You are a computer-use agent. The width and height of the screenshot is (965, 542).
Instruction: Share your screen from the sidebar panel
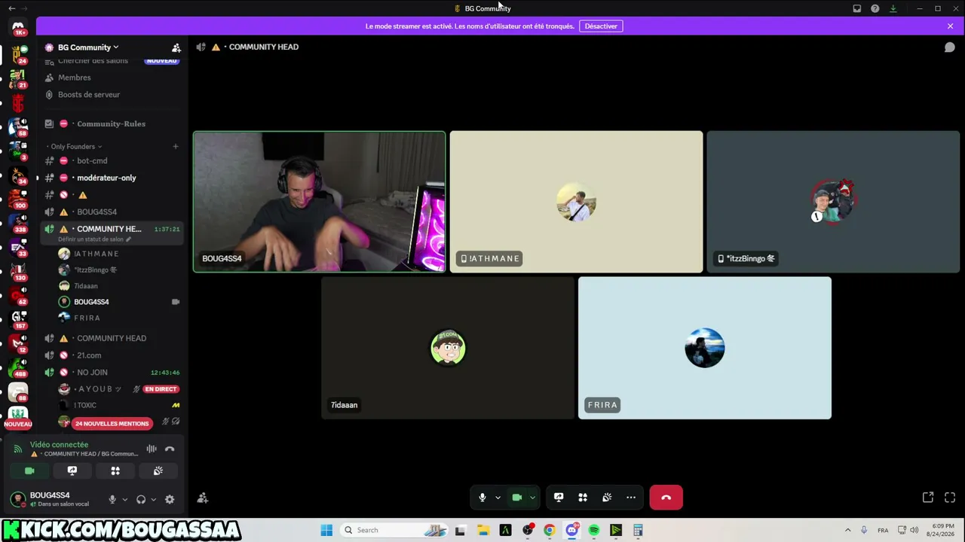[x=72, y=470]
